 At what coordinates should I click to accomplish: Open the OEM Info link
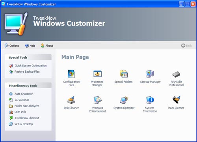20,112
